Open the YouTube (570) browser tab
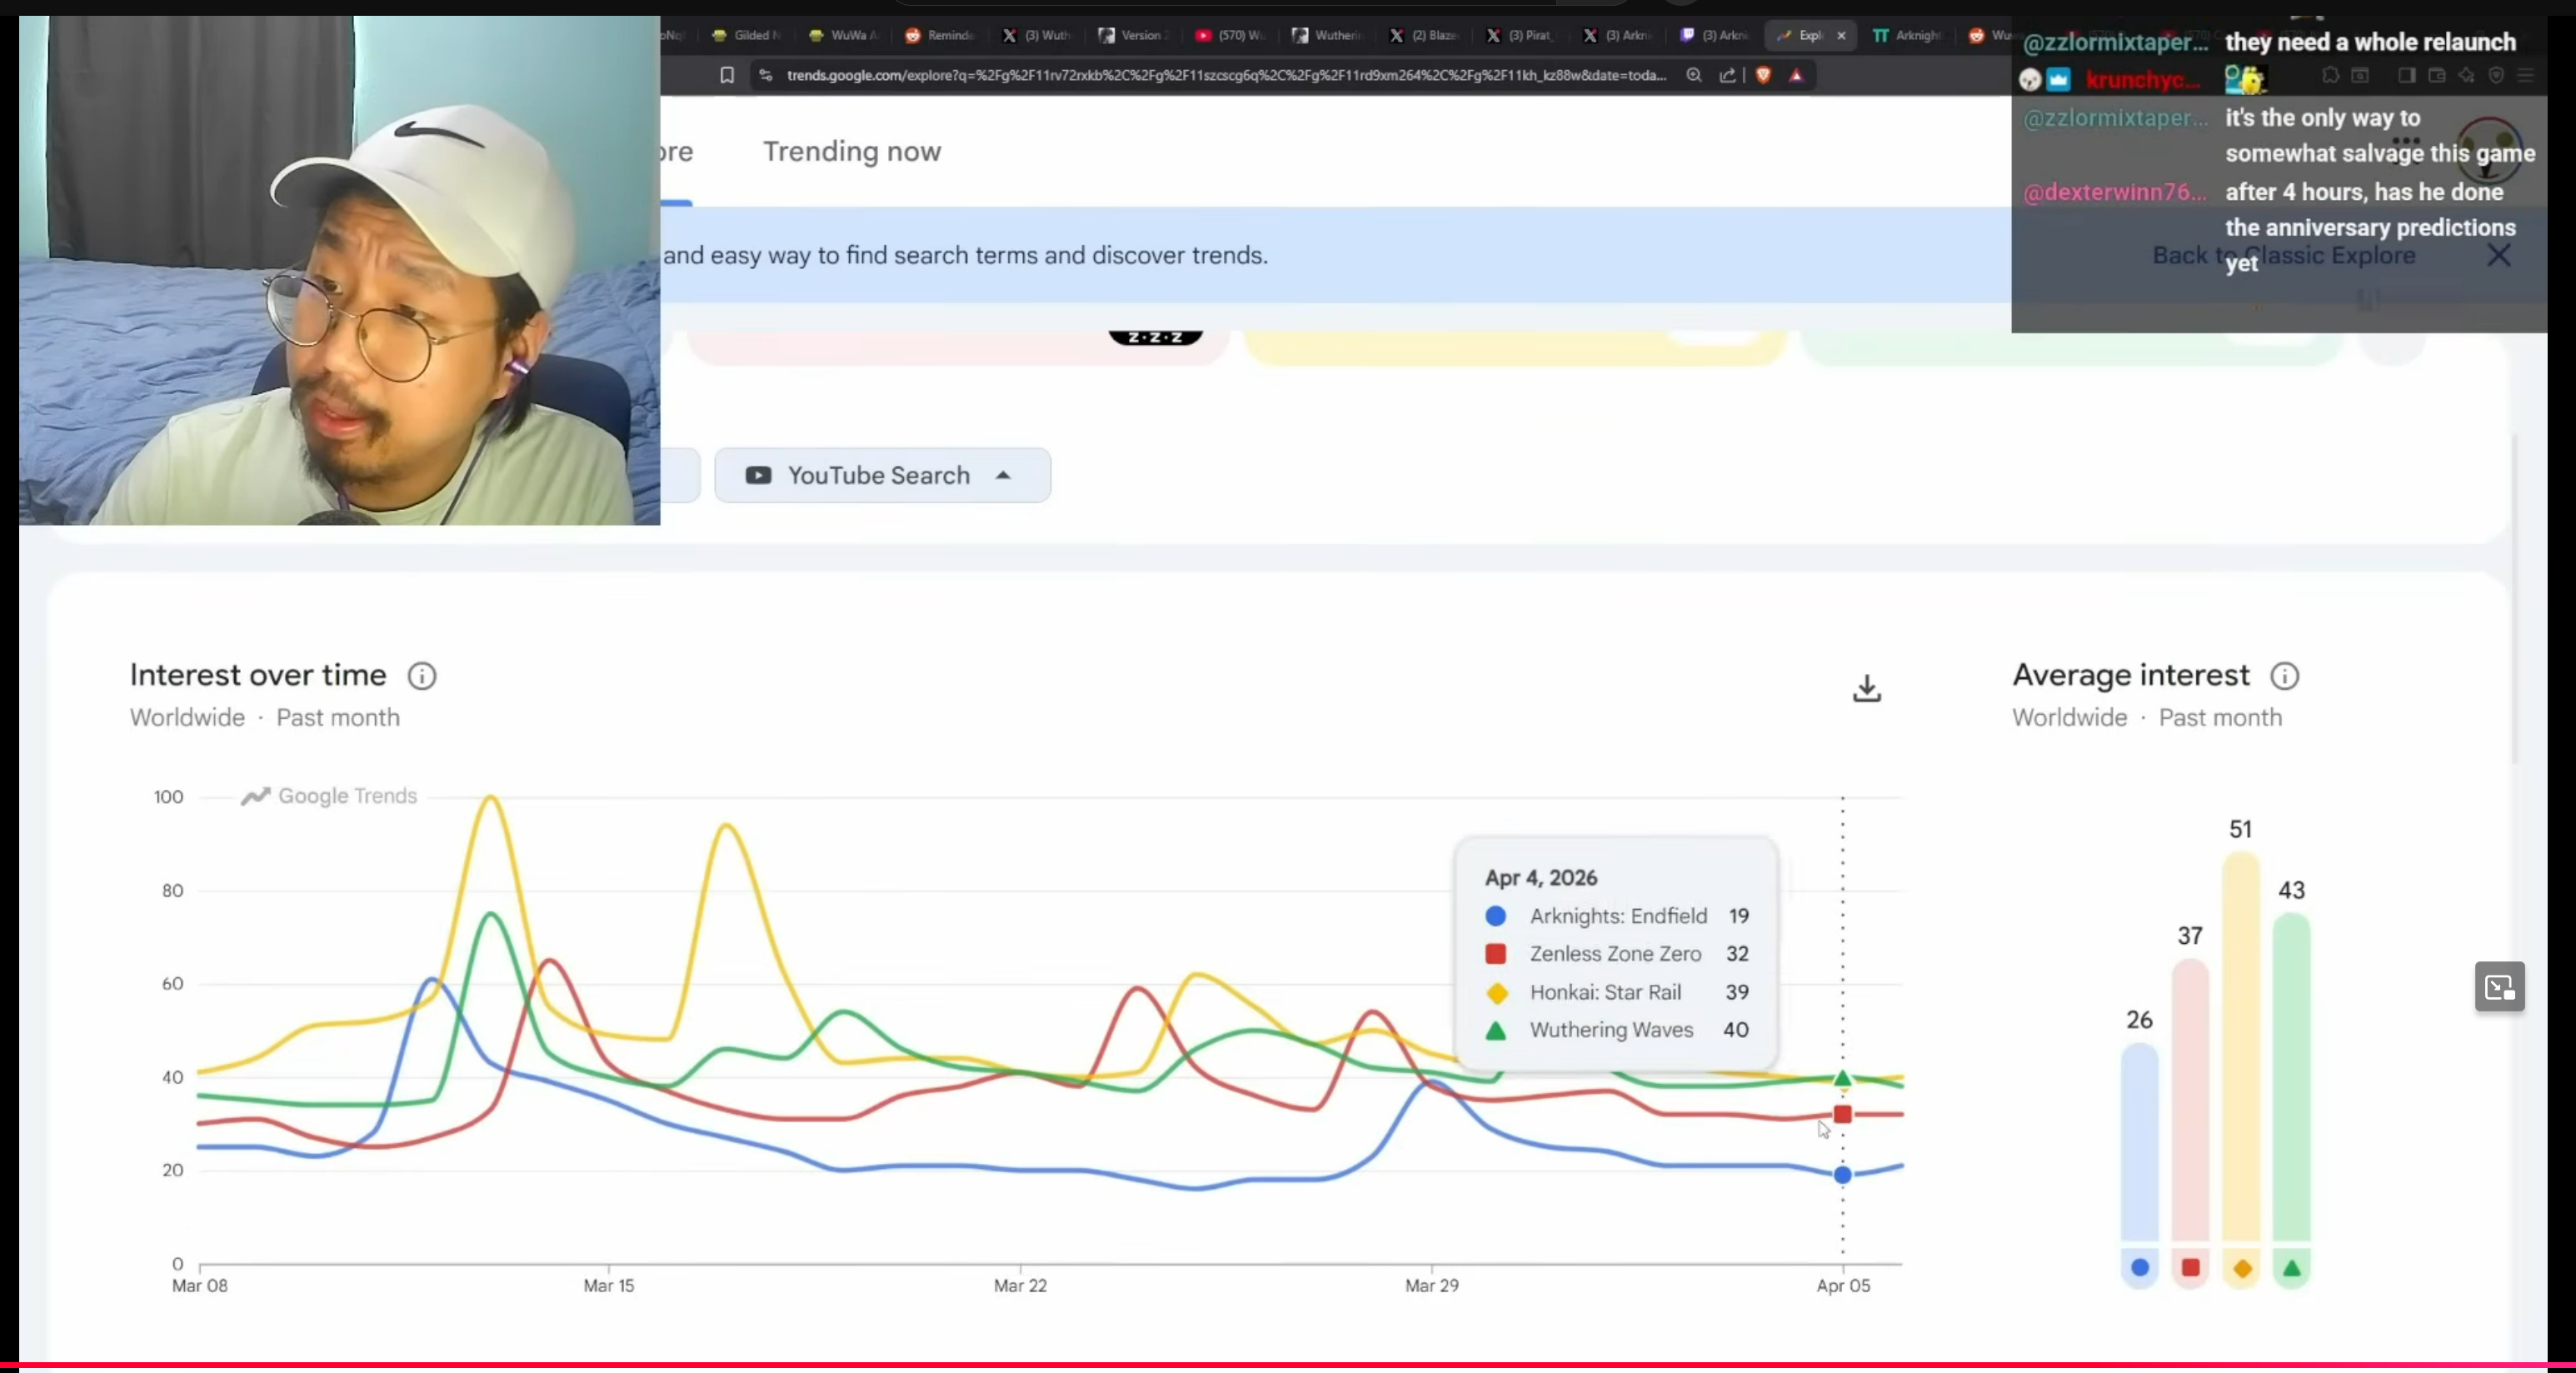This screenshot has height=1373, width=2576. point(1230,36)
